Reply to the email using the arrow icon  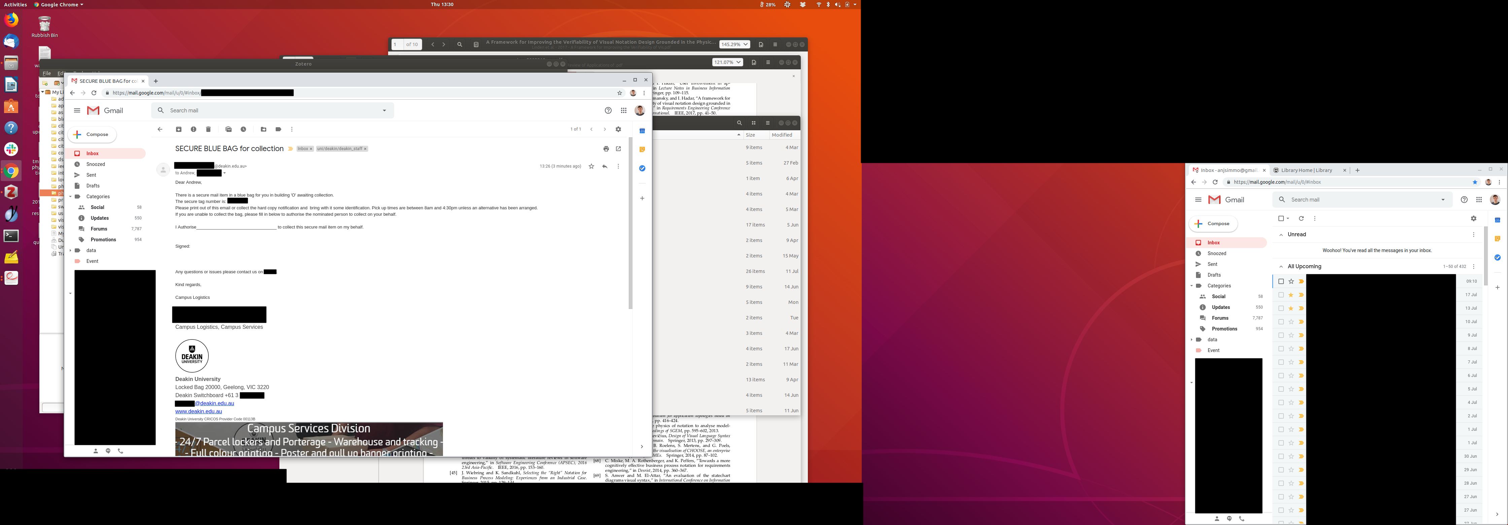point(605,166)
